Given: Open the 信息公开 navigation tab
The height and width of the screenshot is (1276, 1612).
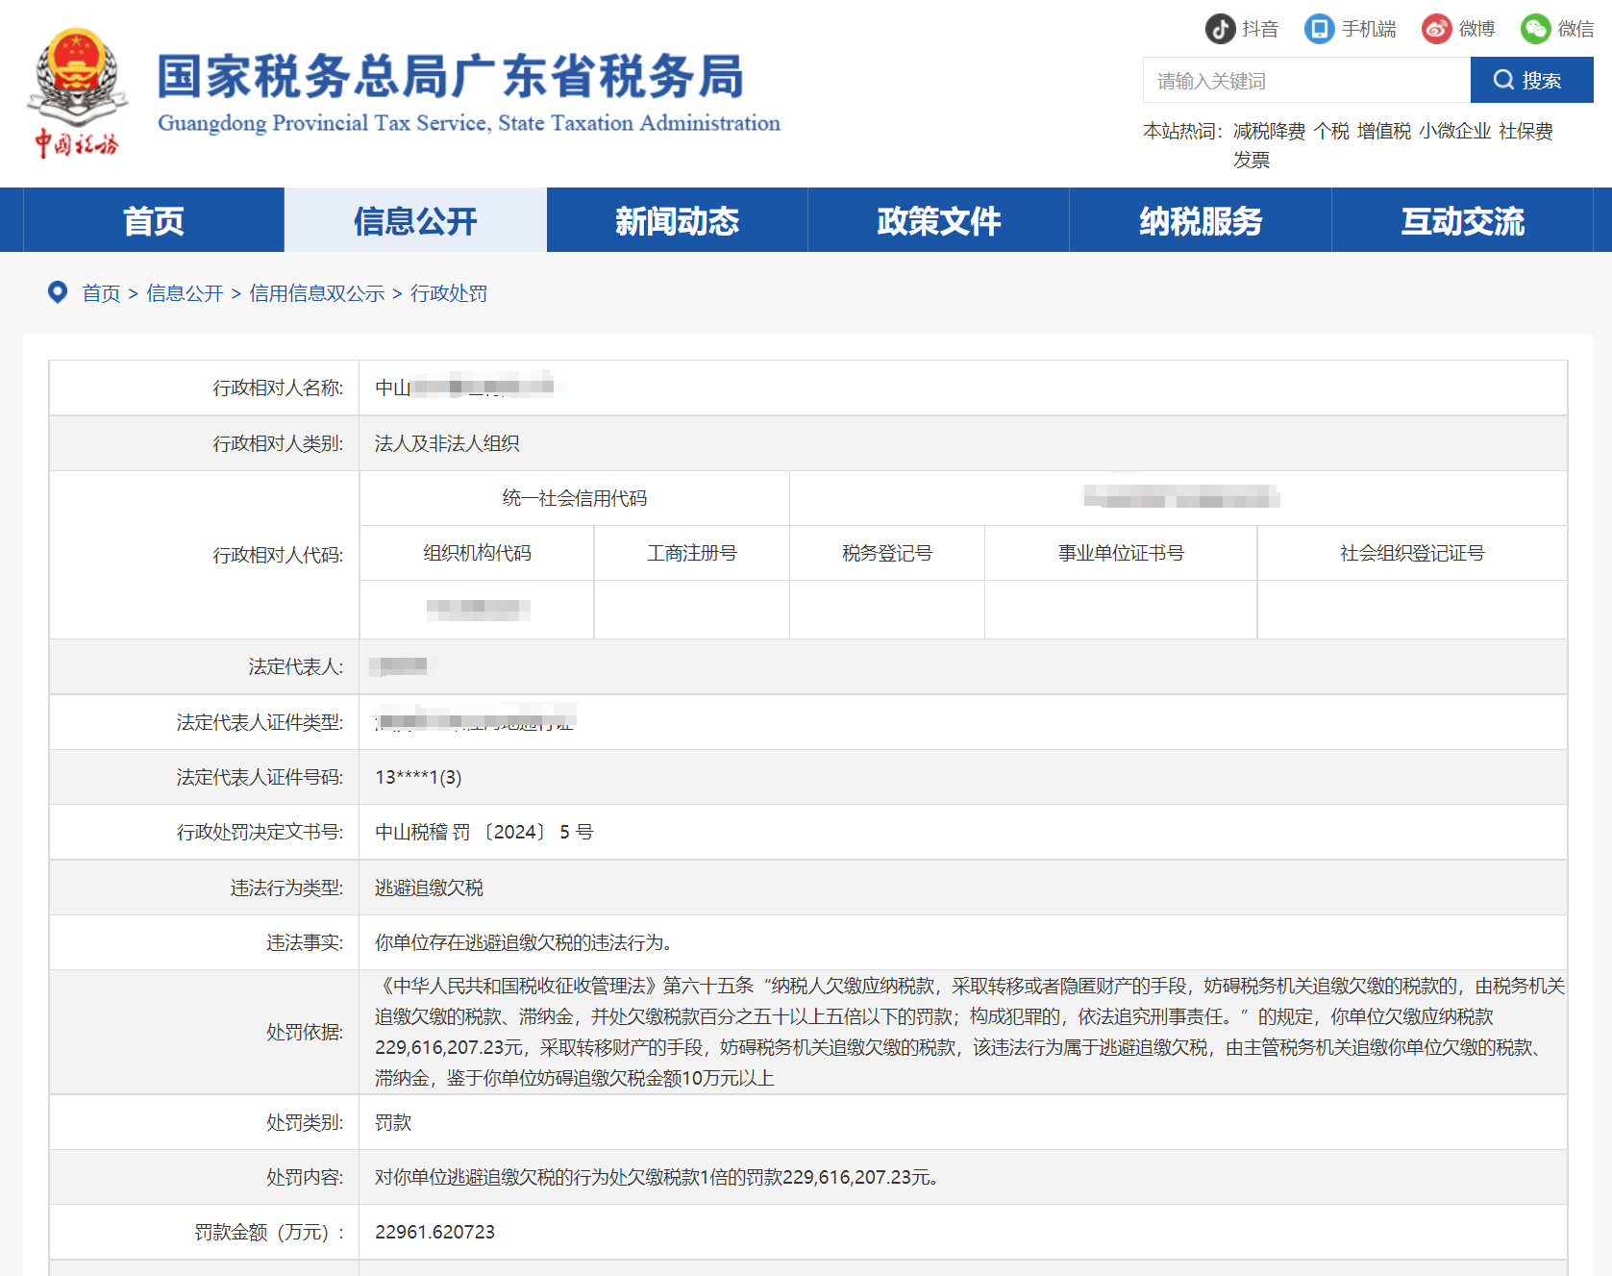Looking at the screenshot, I should [415, 220].
